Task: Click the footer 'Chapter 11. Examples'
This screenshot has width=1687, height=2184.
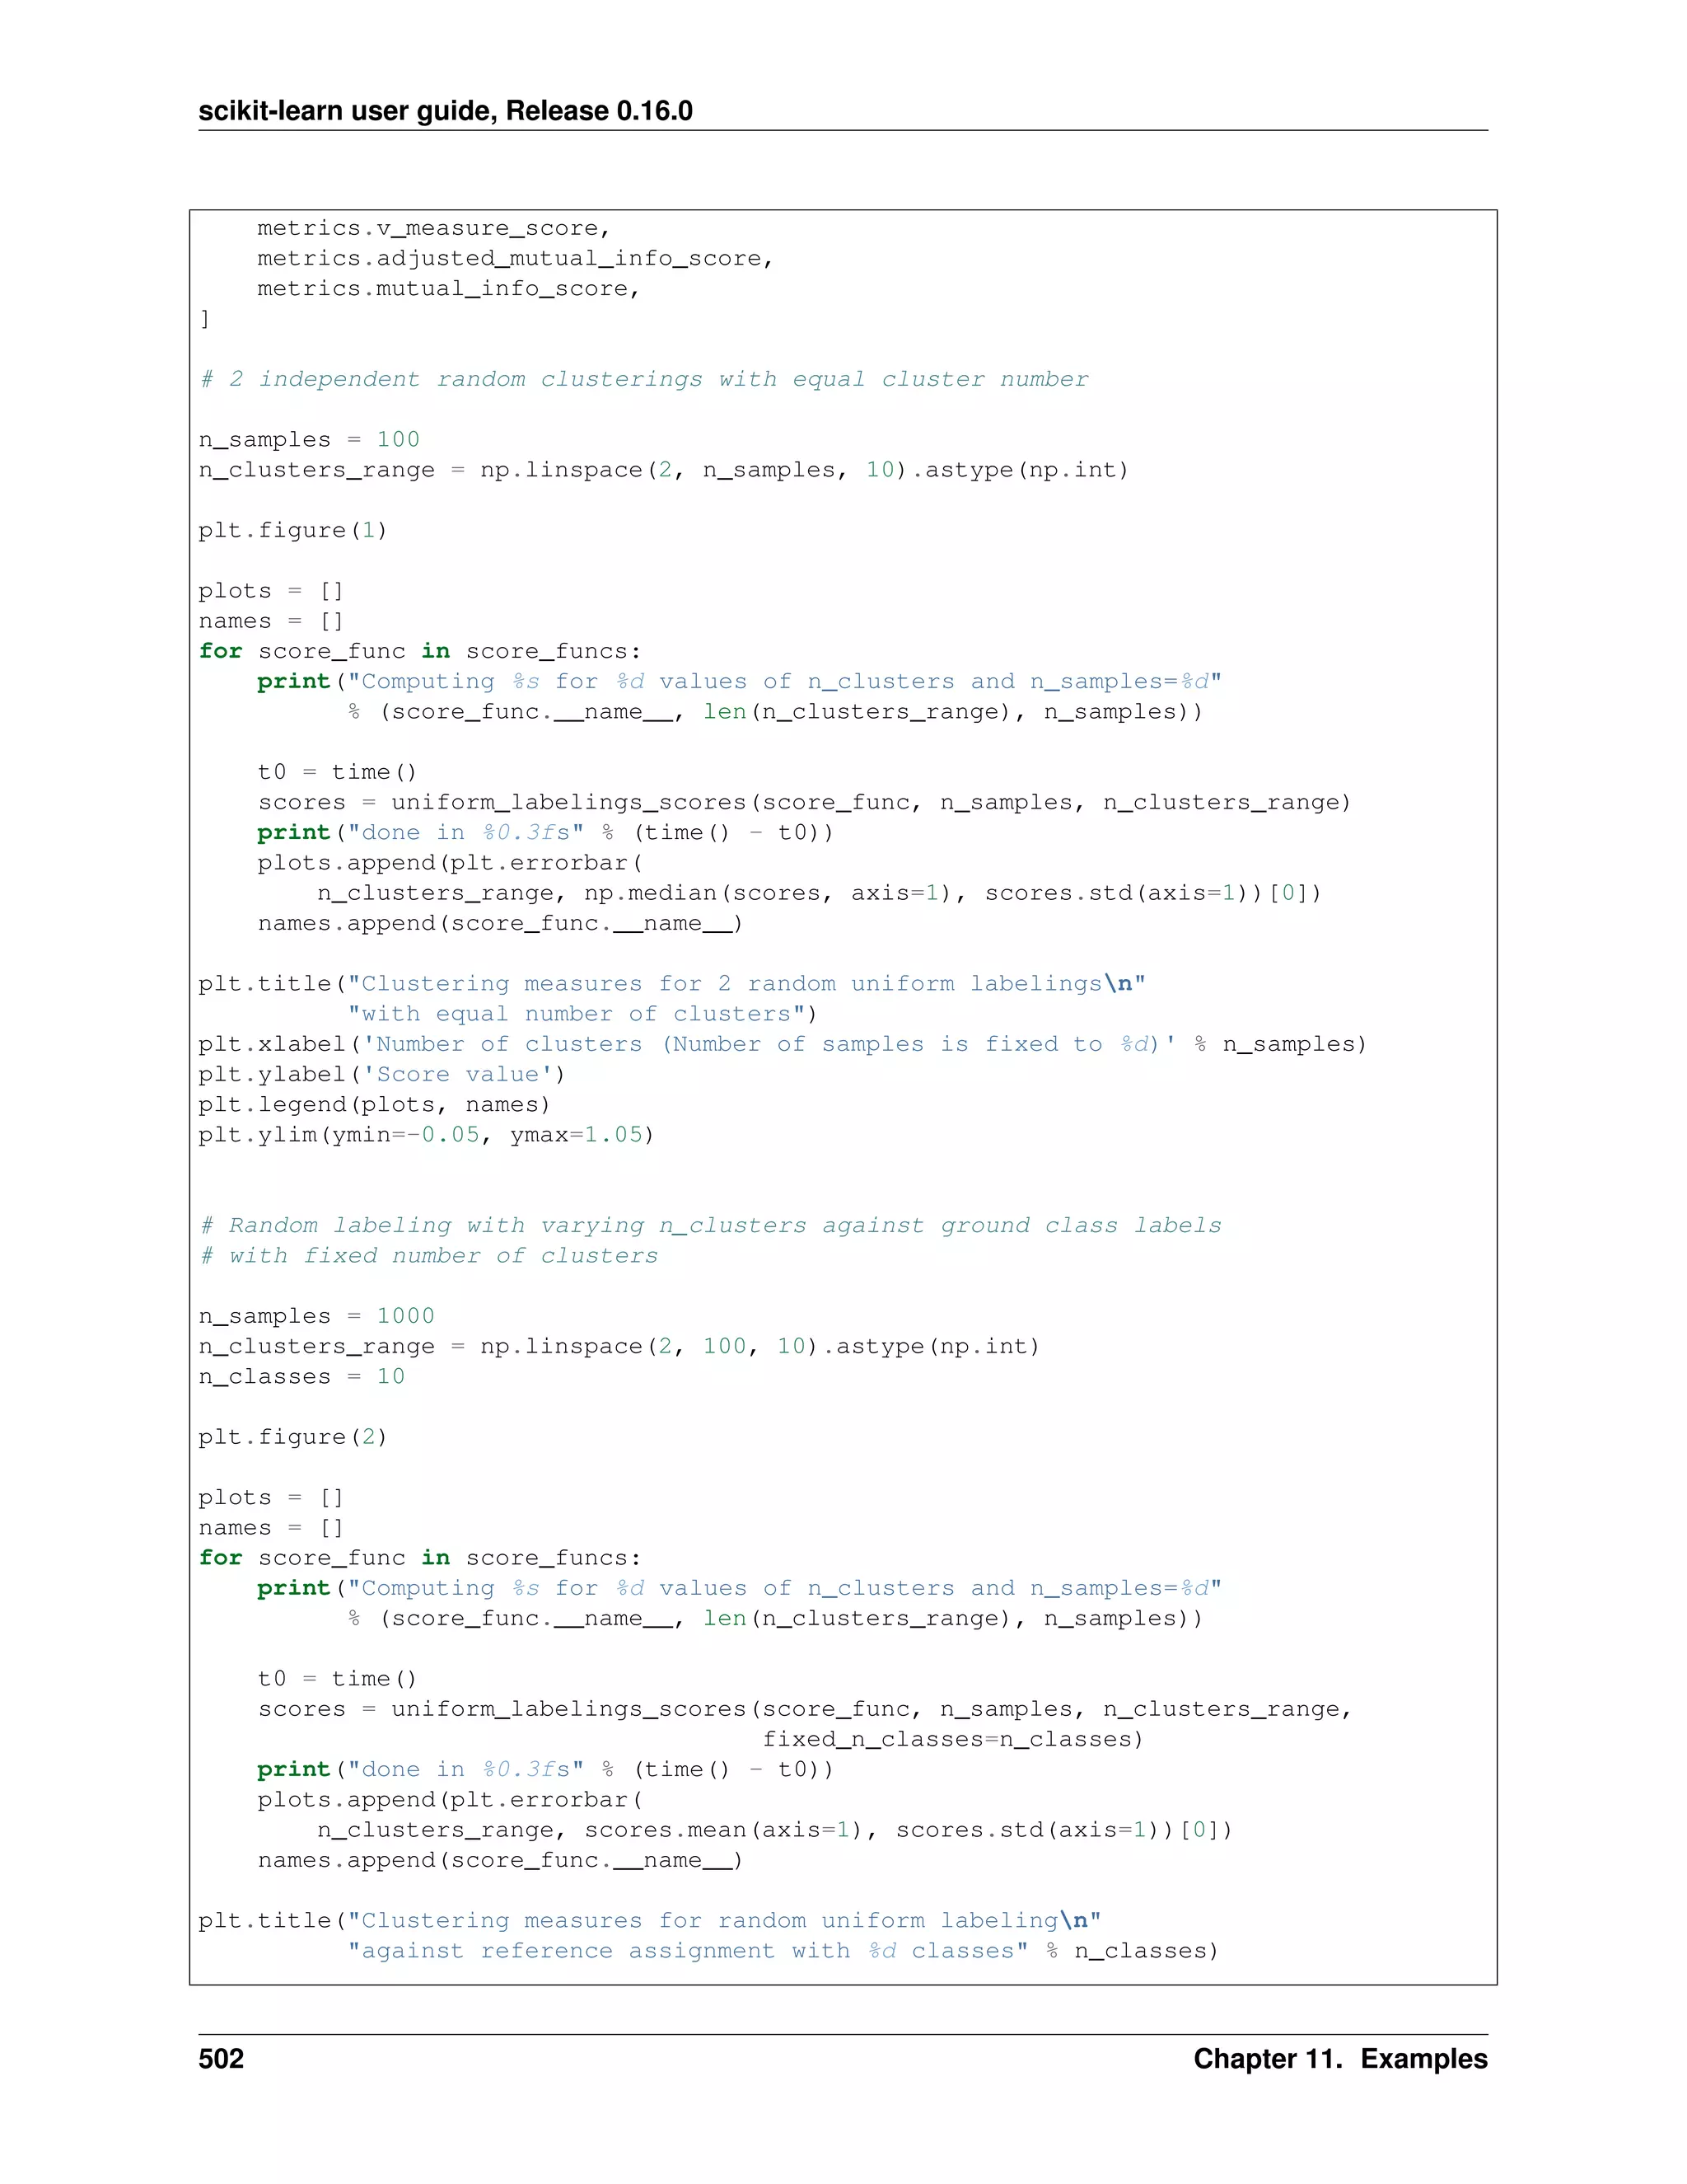Action: (x=1340, y=2059)
